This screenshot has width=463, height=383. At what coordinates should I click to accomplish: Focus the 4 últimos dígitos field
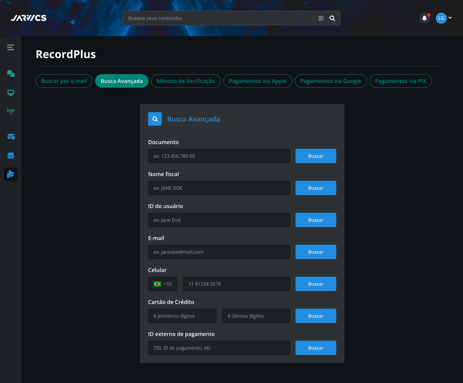point(256,316)
